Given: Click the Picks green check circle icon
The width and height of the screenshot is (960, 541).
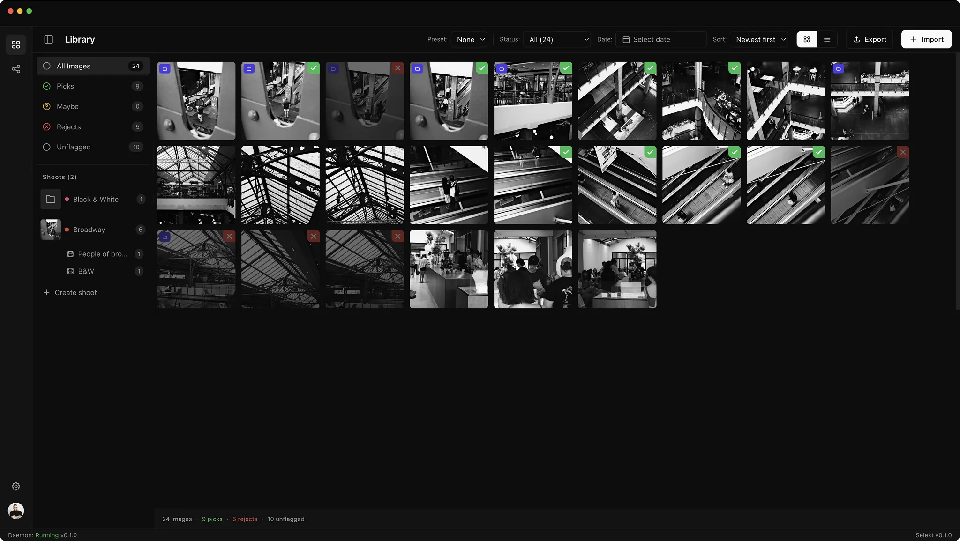Looking at the screenshot, I should 47,86.
